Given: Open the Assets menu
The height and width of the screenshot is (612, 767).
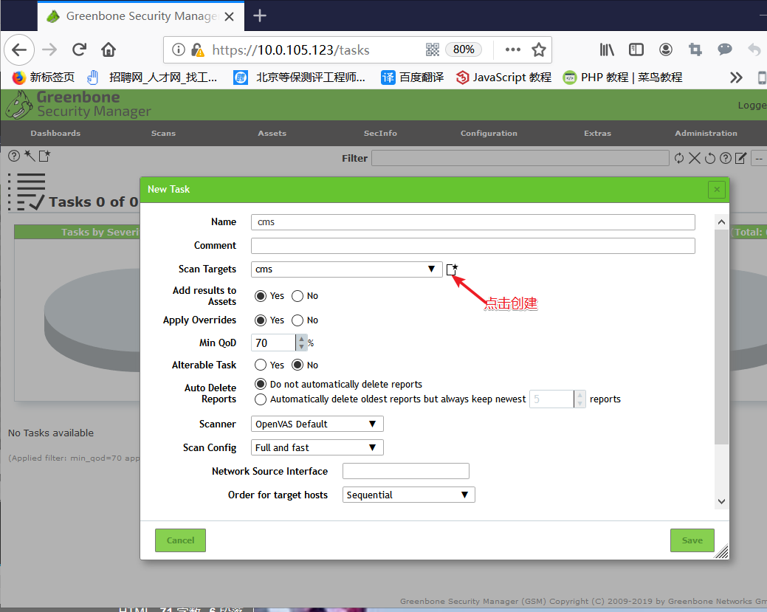Looking at the screenshot, I should [272, 133].
